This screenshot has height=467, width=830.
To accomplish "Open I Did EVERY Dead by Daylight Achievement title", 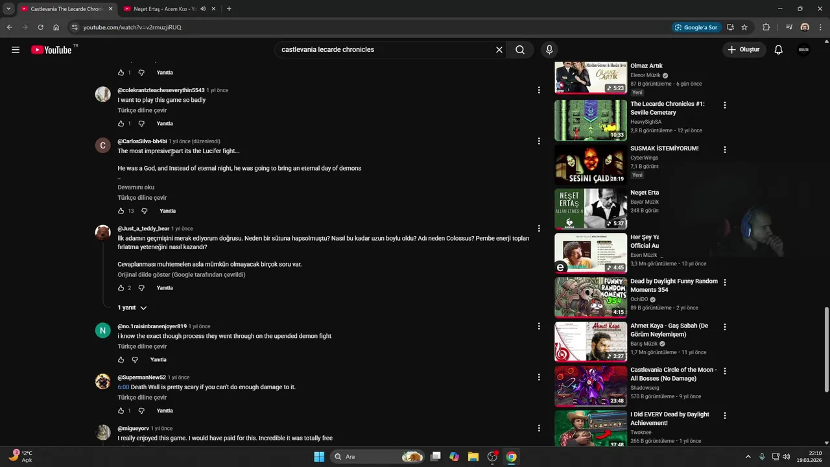I will (x=670, y=419).
